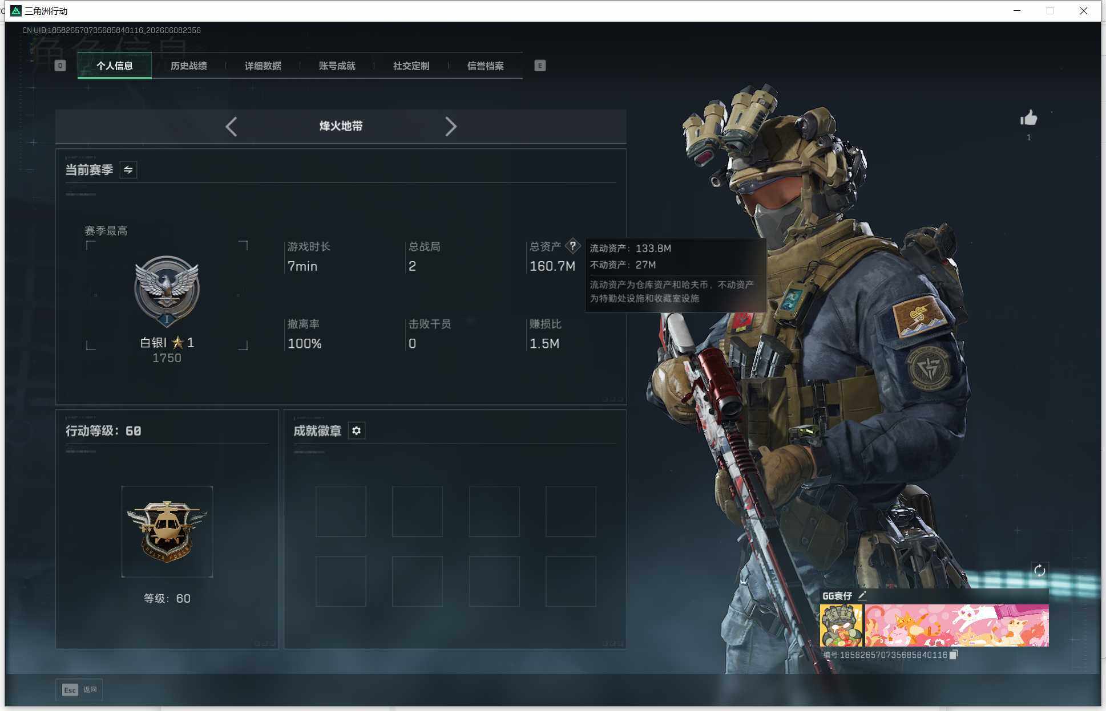1106x711 pixels.
Task: Open the 个人信息 tab
Action: click(115, 66)
